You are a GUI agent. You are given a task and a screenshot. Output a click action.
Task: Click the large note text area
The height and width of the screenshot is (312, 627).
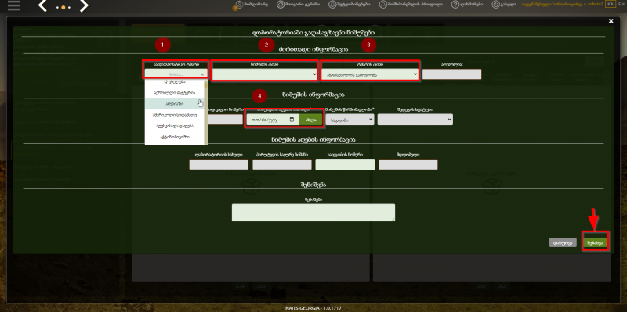point(313,212)
